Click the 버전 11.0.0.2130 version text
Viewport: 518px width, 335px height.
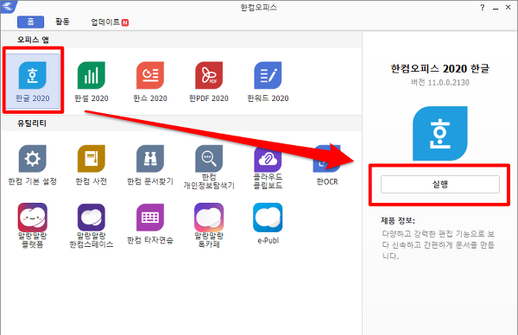click(x=440, y=82)
